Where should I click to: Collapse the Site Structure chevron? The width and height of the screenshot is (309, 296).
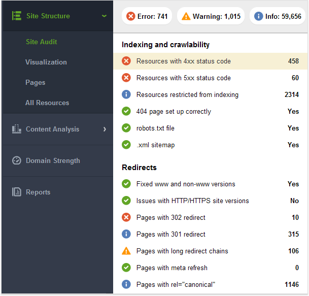tap(104, 16)
